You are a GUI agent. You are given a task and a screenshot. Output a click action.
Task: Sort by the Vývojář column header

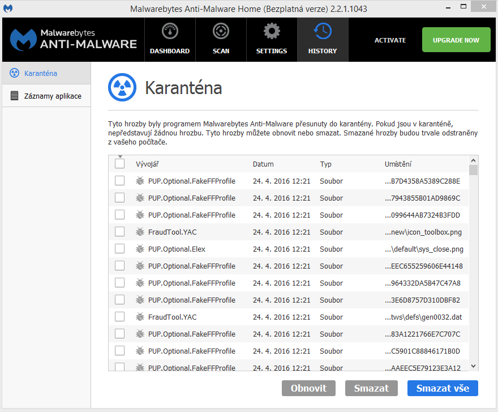click(147, 164)
